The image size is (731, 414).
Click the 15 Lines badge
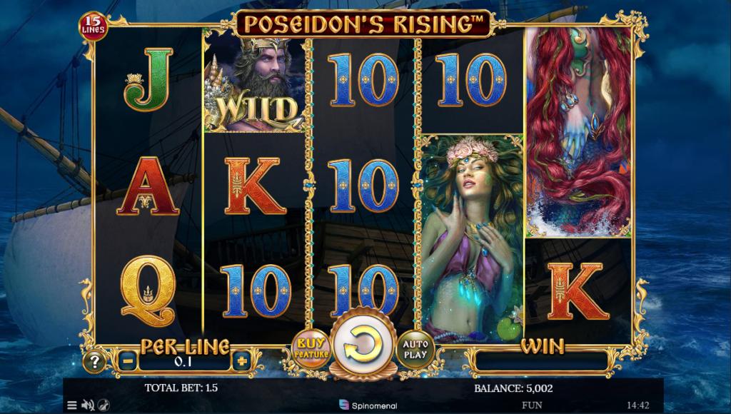[x=93, y=25]
